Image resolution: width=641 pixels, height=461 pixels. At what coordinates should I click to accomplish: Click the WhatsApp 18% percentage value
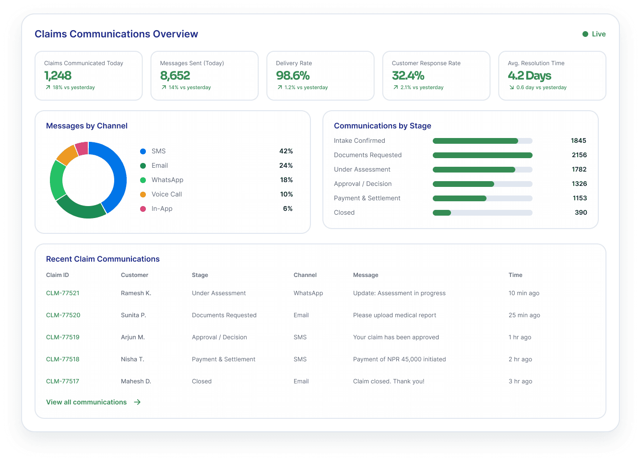[286, 180]
